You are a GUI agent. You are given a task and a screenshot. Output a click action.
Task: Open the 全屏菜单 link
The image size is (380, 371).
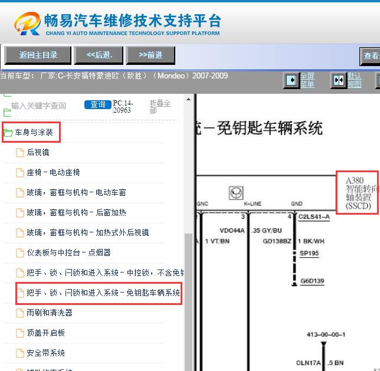[x=307, y=80]
